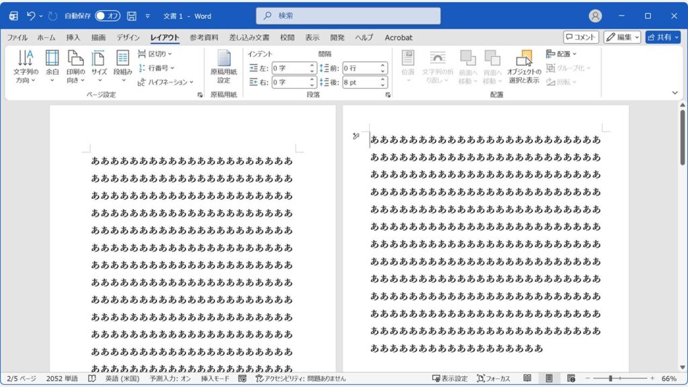
Task: Open the ホーム ribbon tab
Action: (46, 38)
